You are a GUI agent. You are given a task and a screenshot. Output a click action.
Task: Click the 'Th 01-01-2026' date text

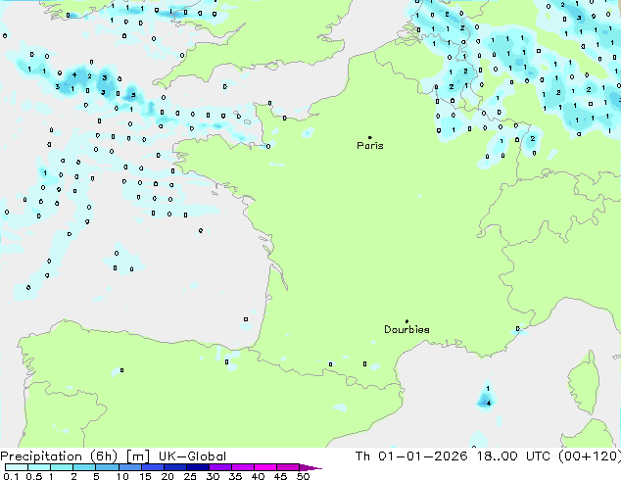coord(411,456)
